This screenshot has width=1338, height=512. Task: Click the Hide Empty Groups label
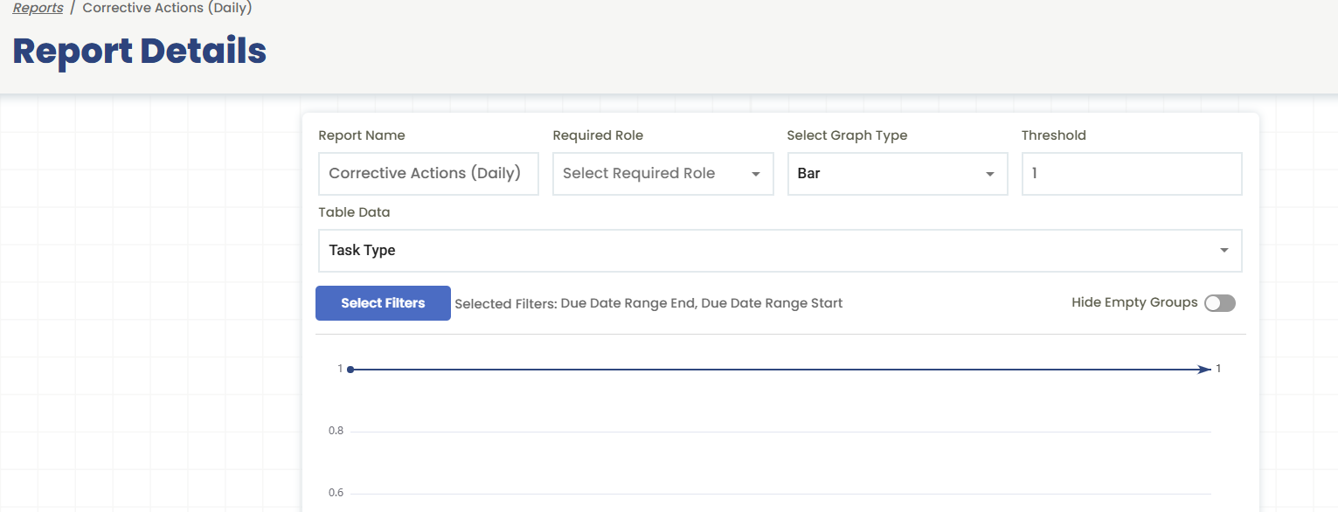click(x=1133, y=302)
